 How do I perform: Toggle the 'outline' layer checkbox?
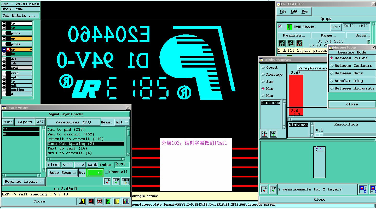[4, 90]
